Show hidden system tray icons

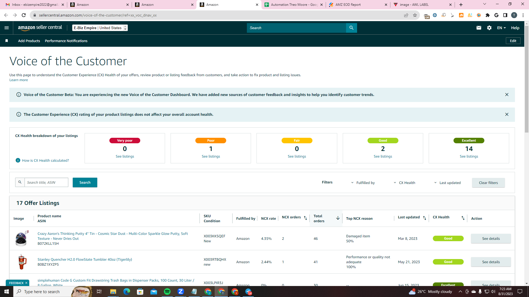click(x=460, y=291)
